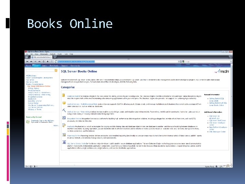This screenshot has width=245, height=184.
Task: Close the SQL Server Books Online tab
Action: coord(51,57)
